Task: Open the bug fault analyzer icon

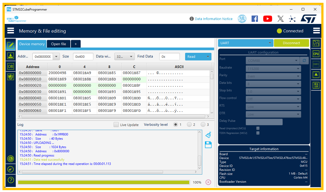Action: (316, 75)
